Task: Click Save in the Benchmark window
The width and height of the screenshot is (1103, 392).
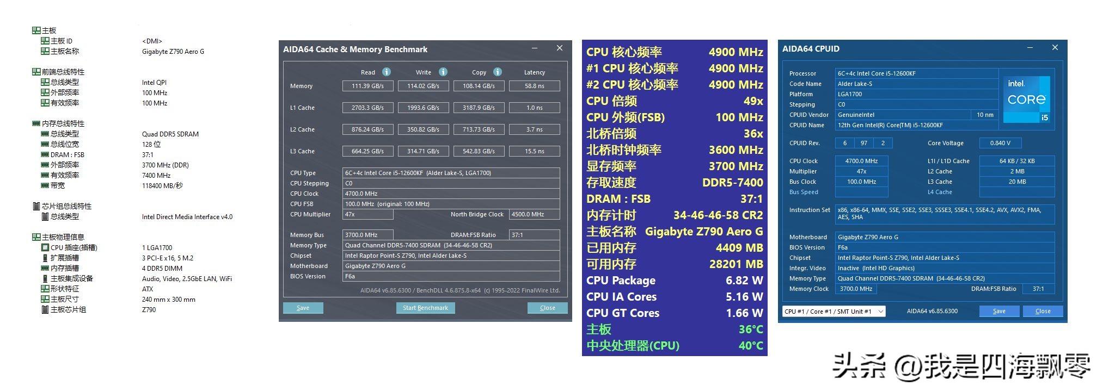Action: [x=303, y=308]
